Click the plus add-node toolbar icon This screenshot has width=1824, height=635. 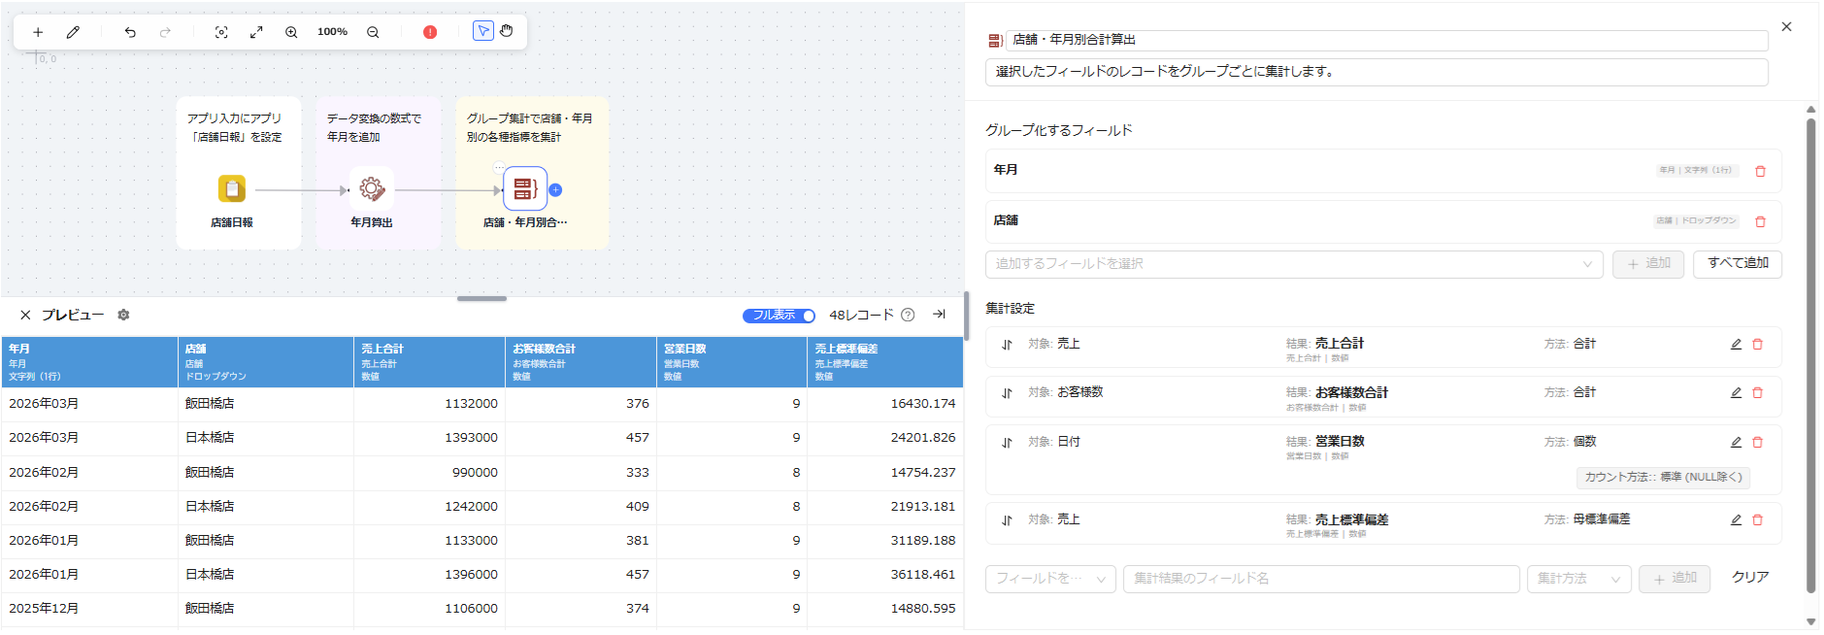[38, 32]
